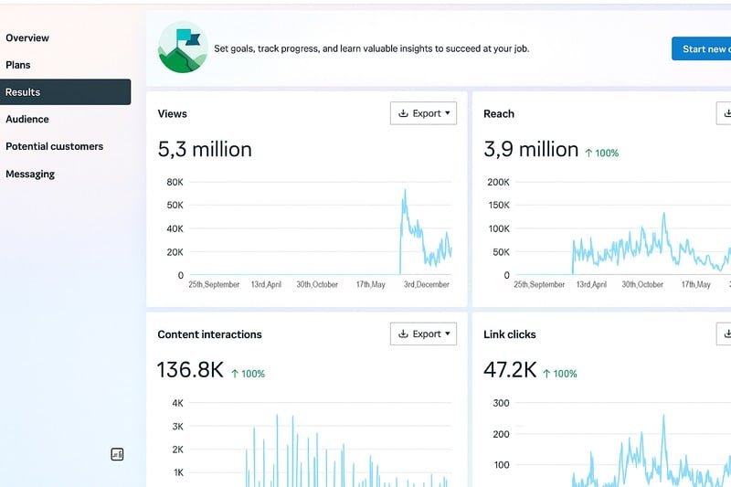Click the sidebar collapse icon at bottom left
The image size is (731, 487).
coord(117,454)
